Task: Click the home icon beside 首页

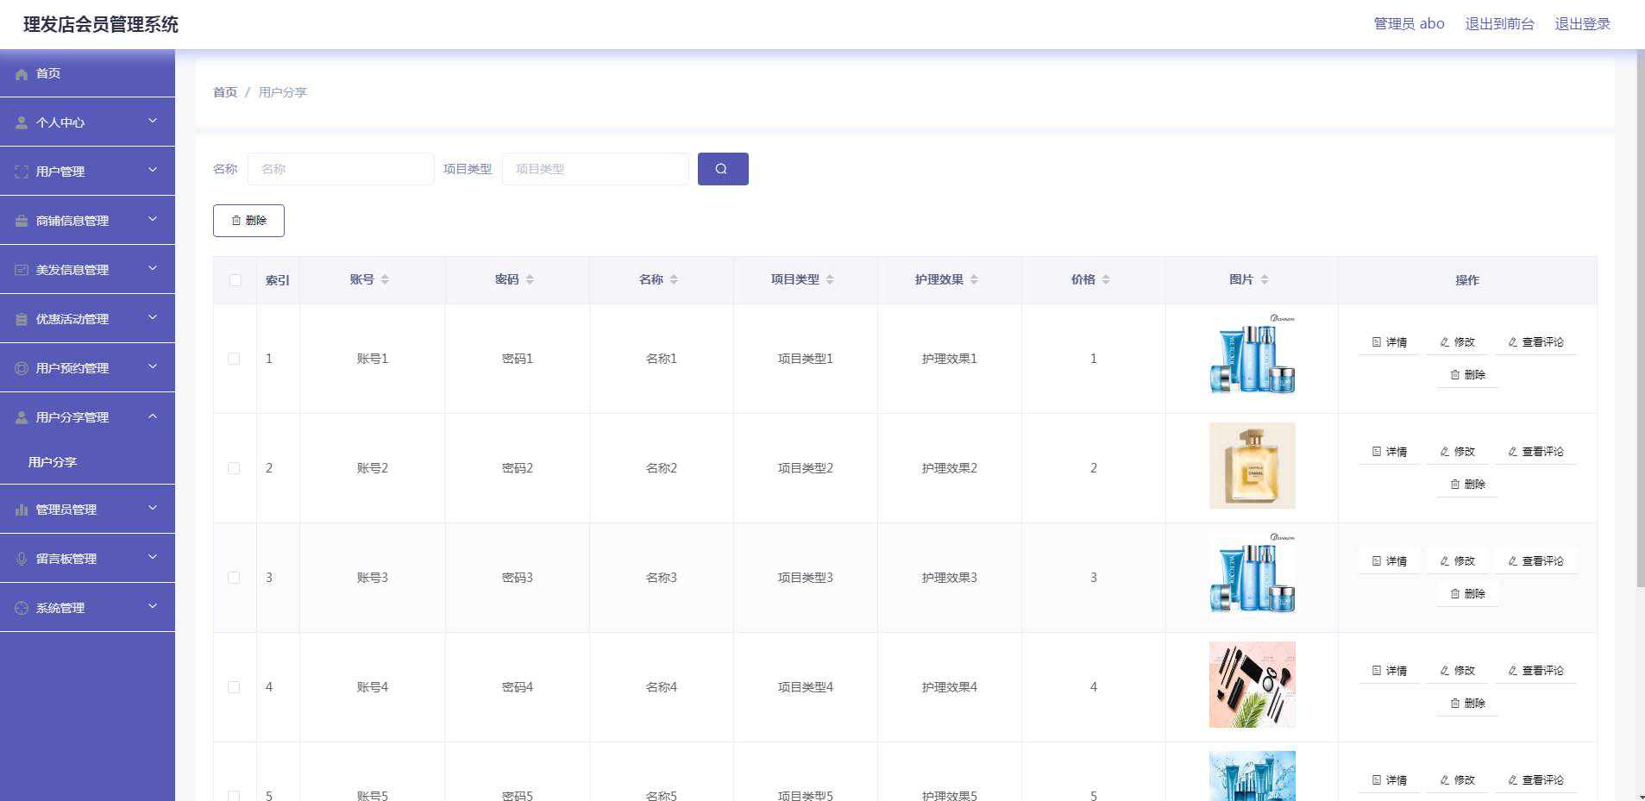Action: [22, 74]
